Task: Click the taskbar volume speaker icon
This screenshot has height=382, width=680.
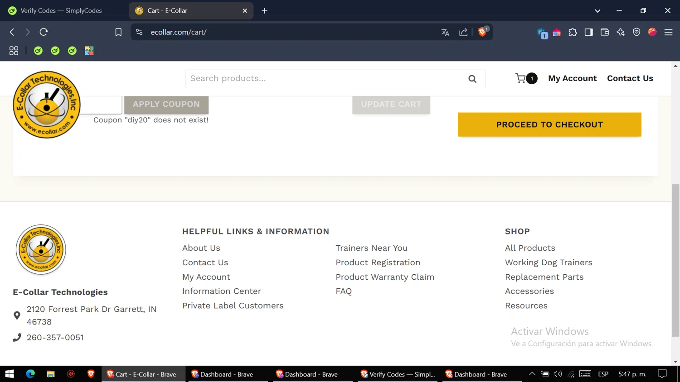Action: (558, 374)
